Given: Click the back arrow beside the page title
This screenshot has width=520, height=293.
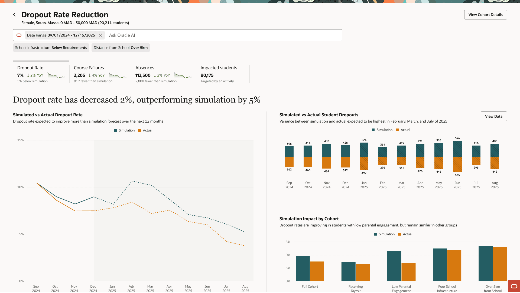Looking at the screenshot, I should 14,15.
